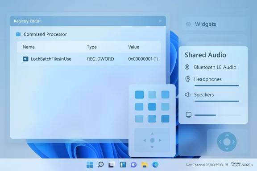Click the Bluetooth icon in Shared Audio
Screen dimensions: 257x171
coord(187,67)
